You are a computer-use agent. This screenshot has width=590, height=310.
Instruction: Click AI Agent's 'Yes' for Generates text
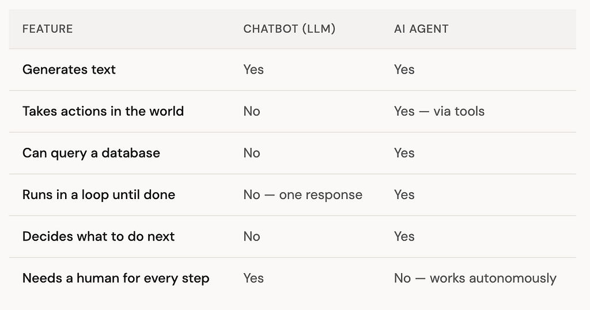tap(404, 70)
